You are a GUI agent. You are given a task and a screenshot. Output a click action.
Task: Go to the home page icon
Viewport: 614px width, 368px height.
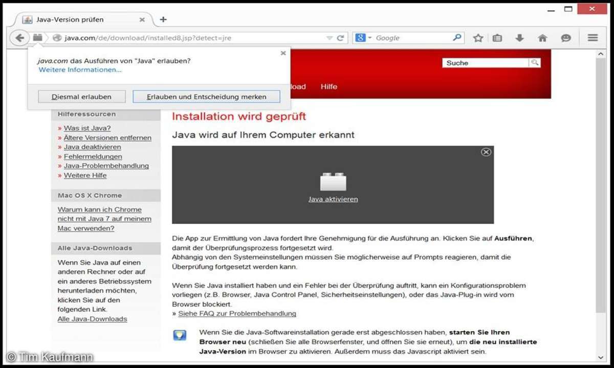coord(542,38)
